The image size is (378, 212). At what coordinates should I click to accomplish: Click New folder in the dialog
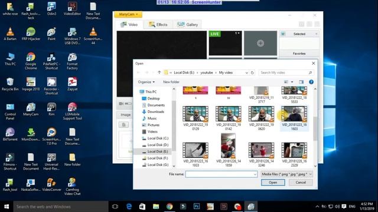tap(171, 82)
